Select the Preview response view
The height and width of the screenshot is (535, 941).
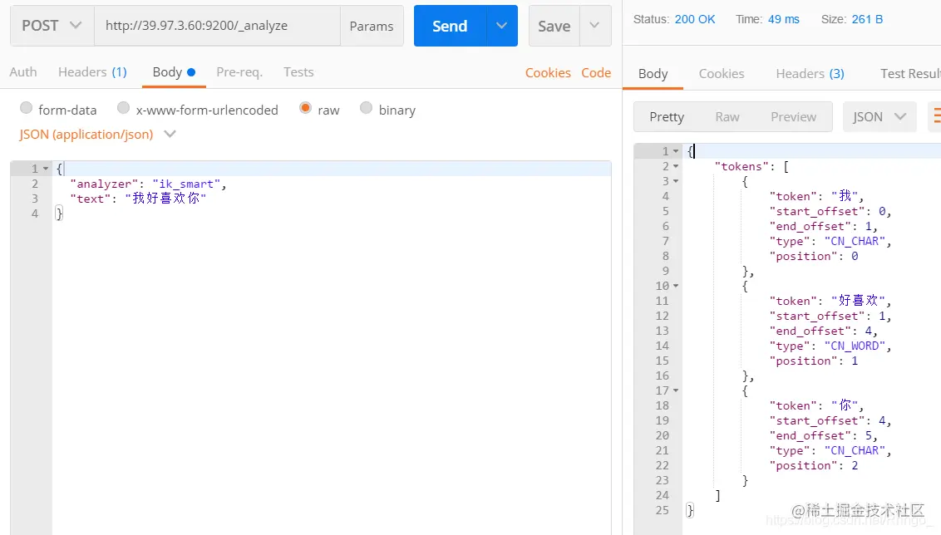(x=793, y=117)
